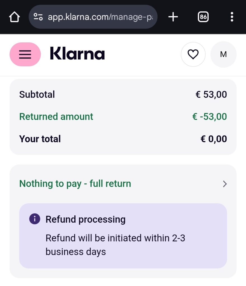Click Refund processing info icon
The height and width of the screenshot is (286, 246).
pyautogui.click(x=35, y=219)
